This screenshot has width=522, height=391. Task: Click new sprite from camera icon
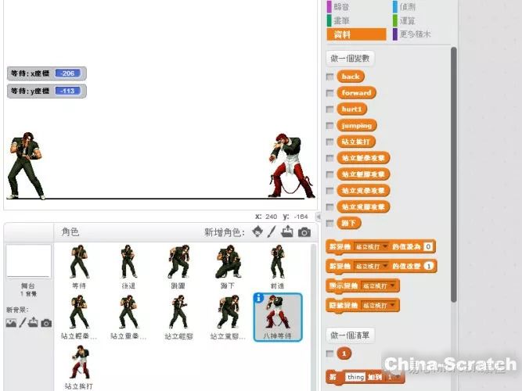coord(304,232)
